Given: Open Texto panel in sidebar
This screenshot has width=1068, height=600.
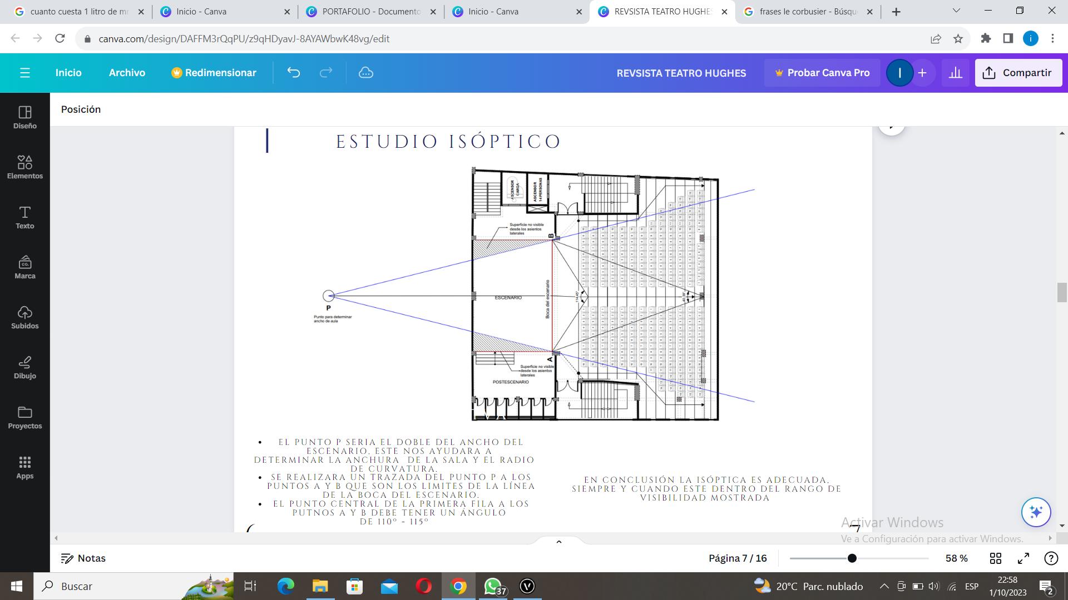Looking at the screenshot, I should coord(25,217).
